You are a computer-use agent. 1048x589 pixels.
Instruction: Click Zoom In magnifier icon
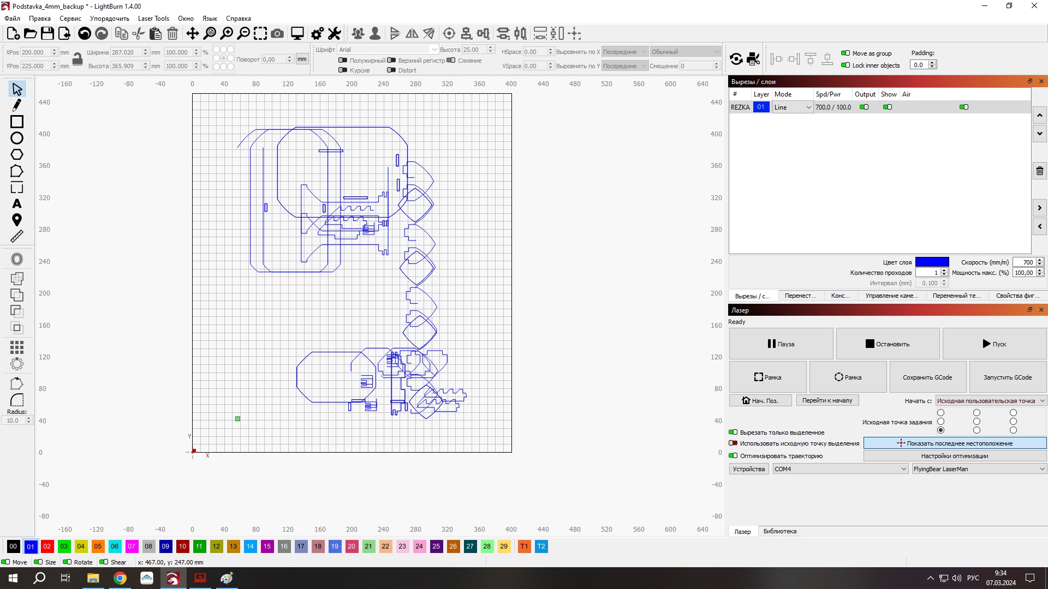click(x=227, y=34)
